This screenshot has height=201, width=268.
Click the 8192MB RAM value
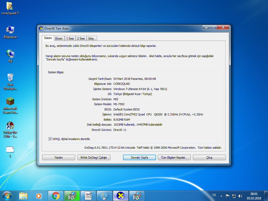pos(122,119)
